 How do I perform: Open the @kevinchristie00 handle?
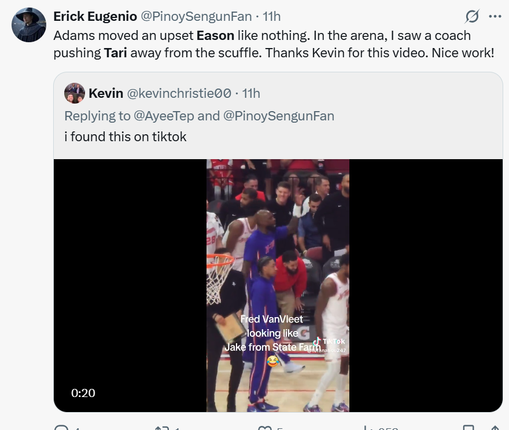point(179,93)
